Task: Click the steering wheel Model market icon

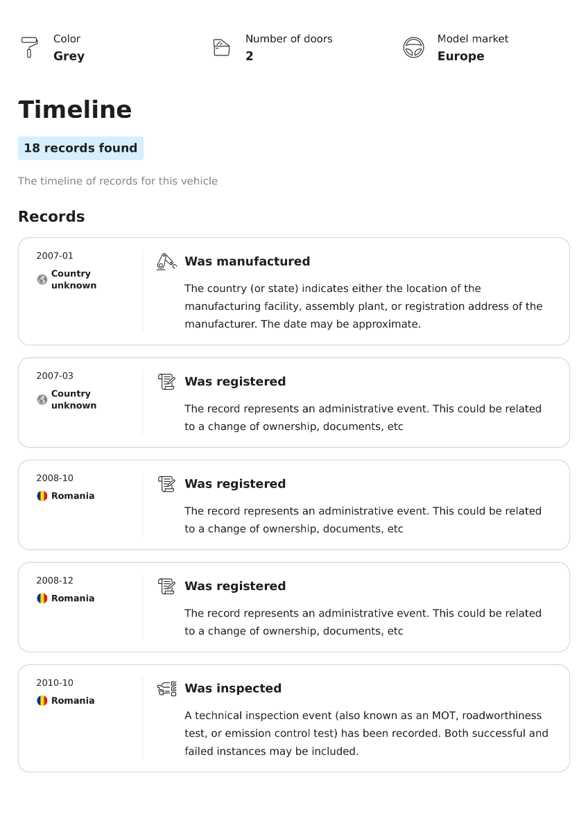Action: coord(413,47)
